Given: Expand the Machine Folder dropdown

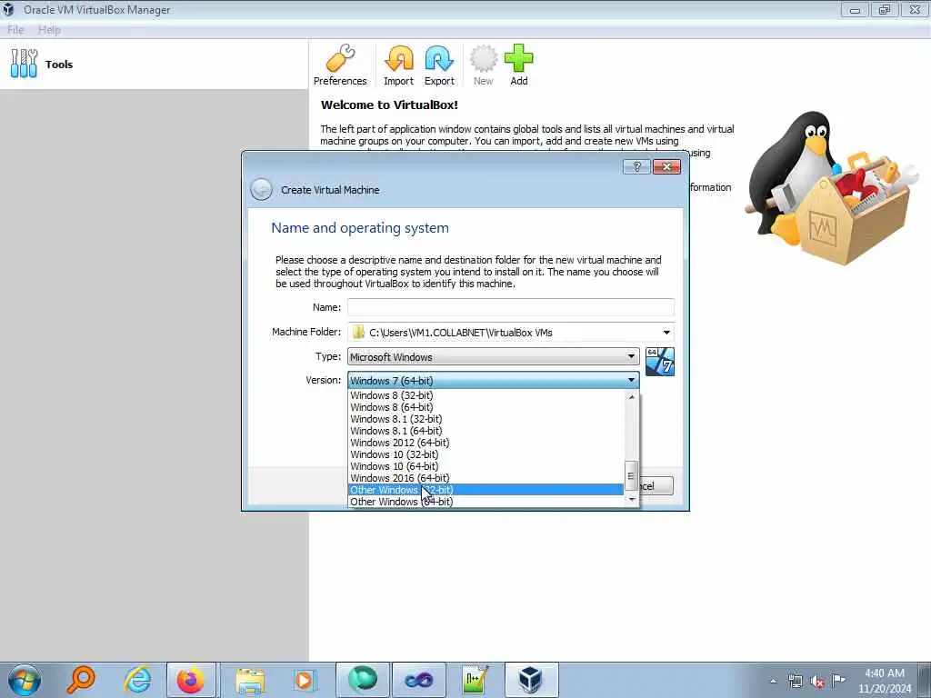Looking at the screenshot, I should (666, 333).
